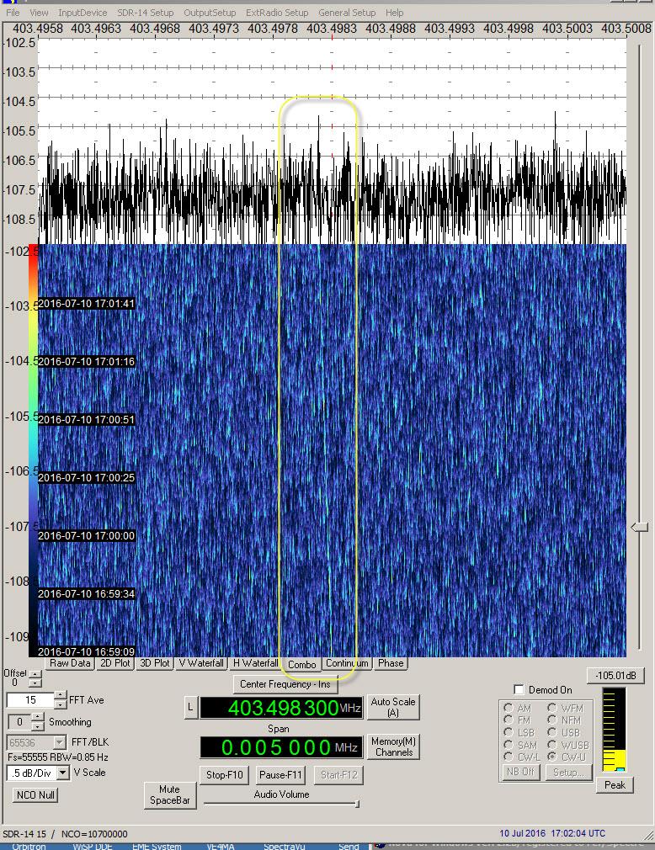The image size is (655, 850).
Task: Switch to the V Waterfall tab
Action: click(x=201, y=663)
